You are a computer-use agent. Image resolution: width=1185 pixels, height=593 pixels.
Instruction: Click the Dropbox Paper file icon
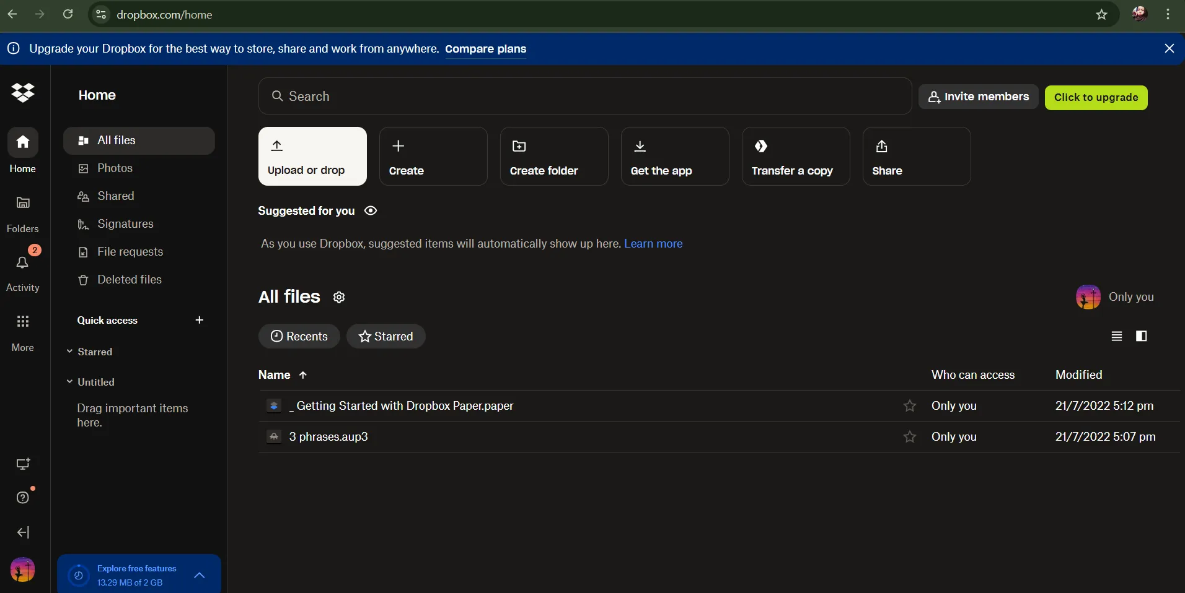[274, 406]
